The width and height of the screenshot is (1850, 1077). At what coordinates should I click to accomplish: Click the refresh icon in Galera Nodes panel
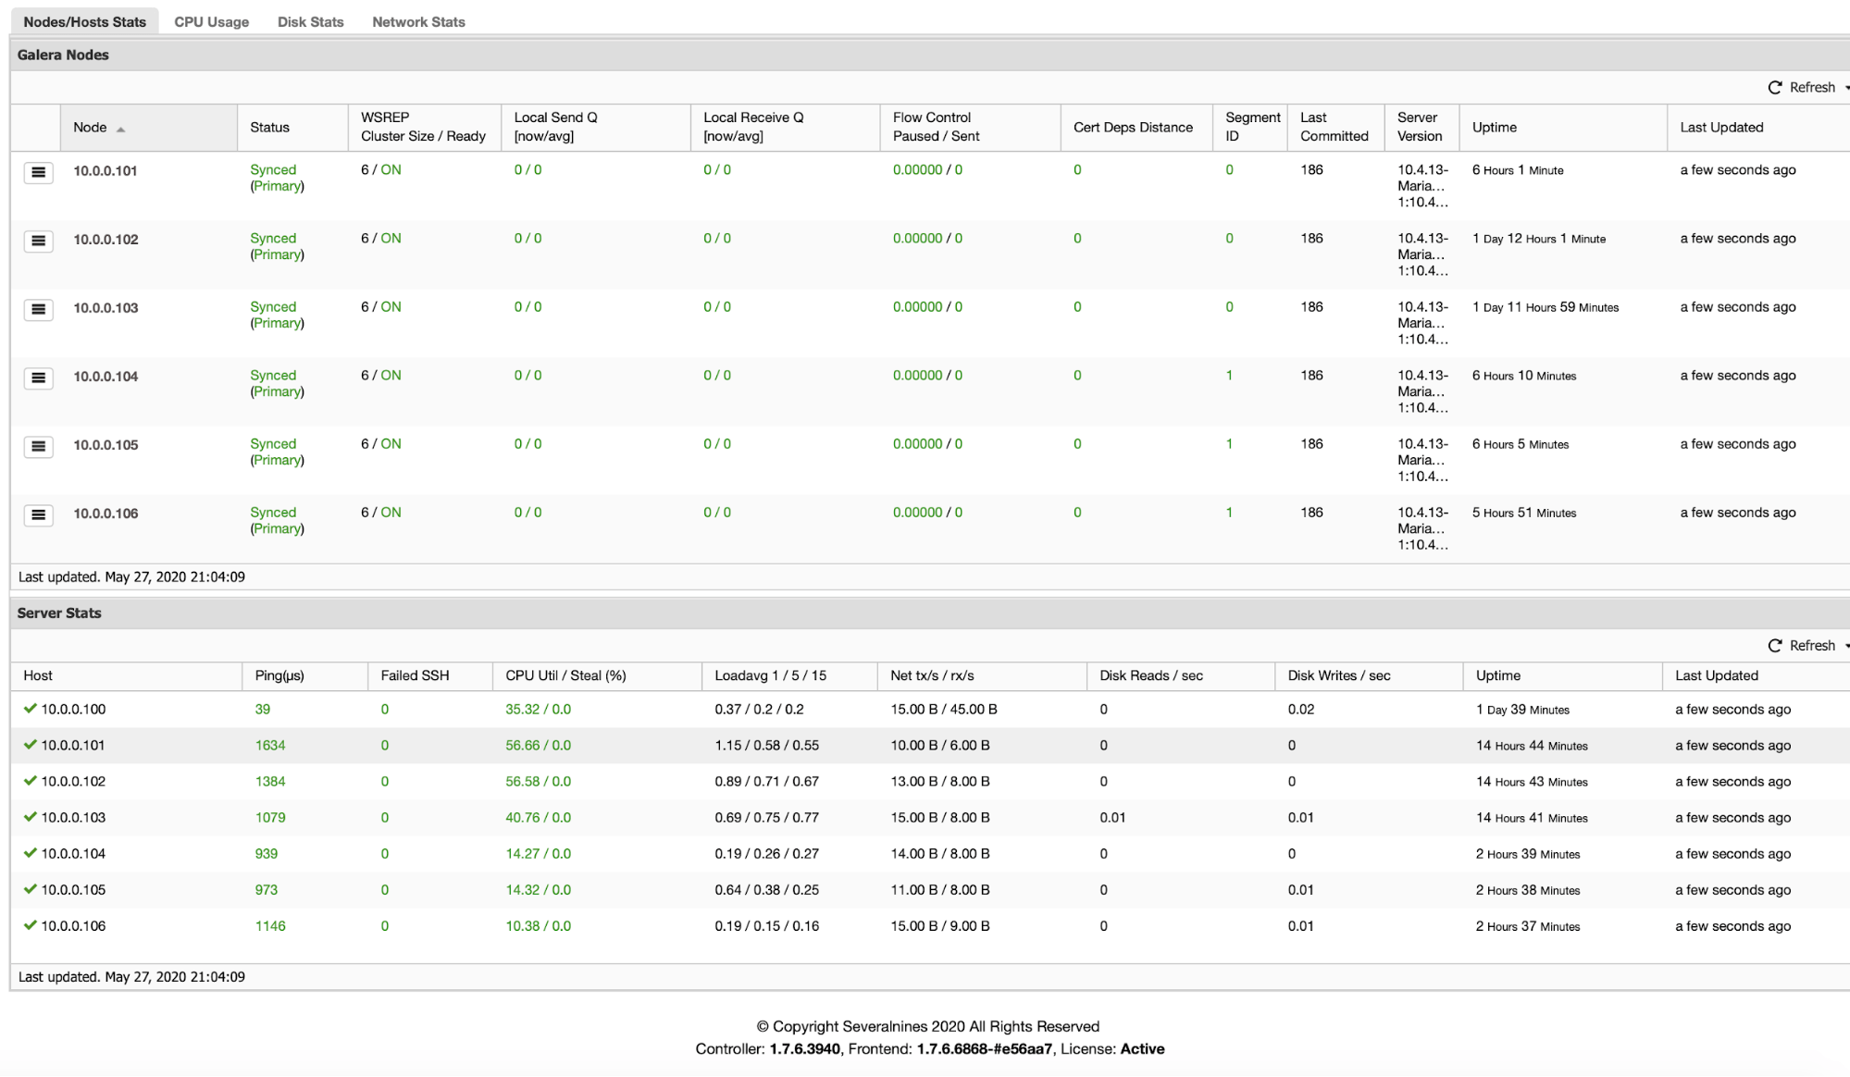[1774, 87]
